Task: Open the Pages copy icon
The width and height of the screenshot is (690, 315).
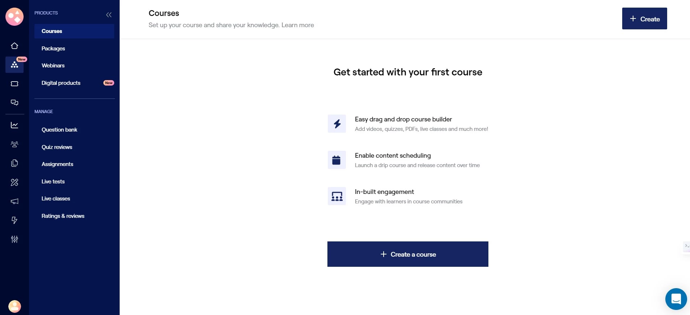Action: (15, 163)
